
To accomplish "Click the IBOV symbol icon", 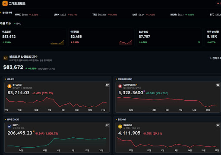I will (9, 127).
